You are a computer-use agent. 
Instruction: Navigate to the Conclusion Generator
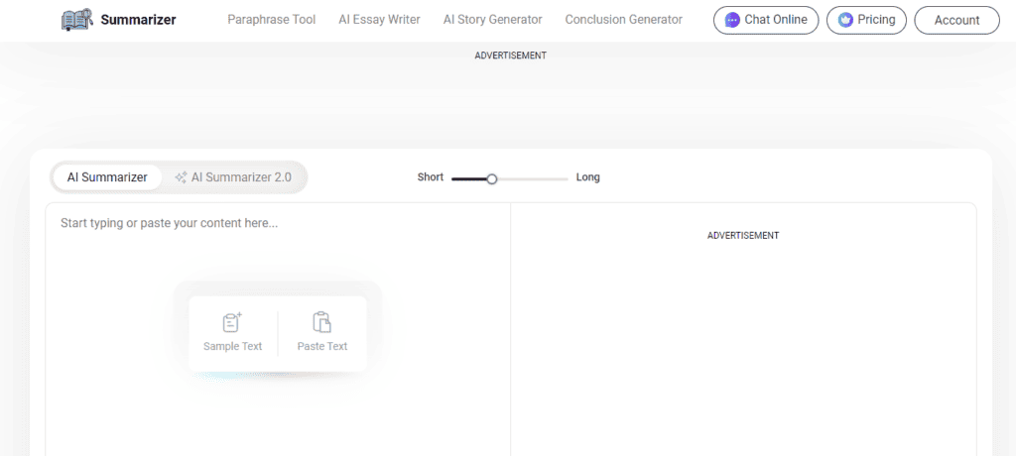tap(623, 20)
